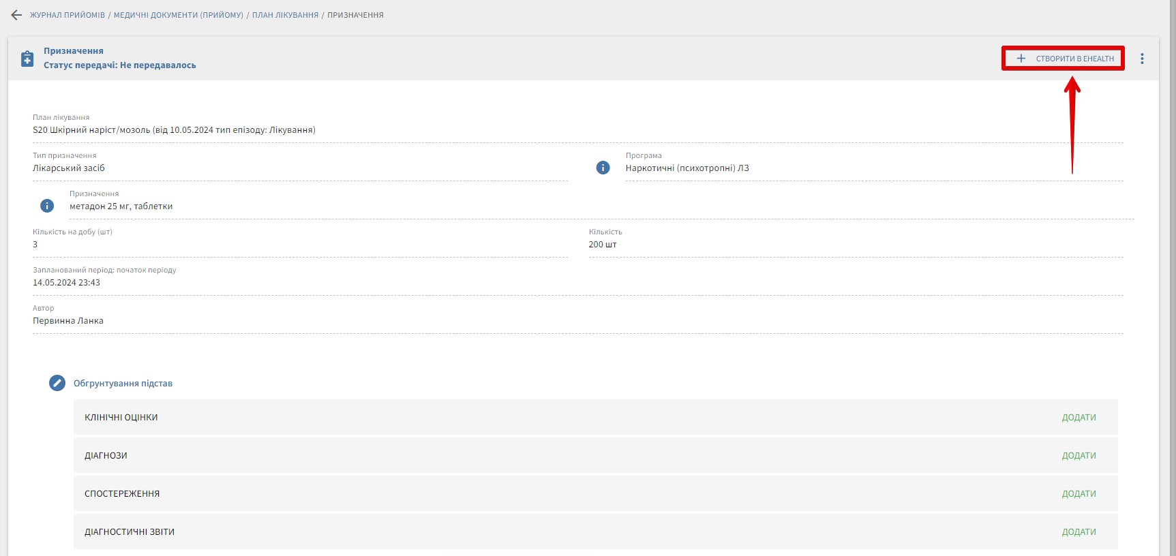
Task: Expand the Спостереження row
Action: pyautogui.click(x=122, y=494)
